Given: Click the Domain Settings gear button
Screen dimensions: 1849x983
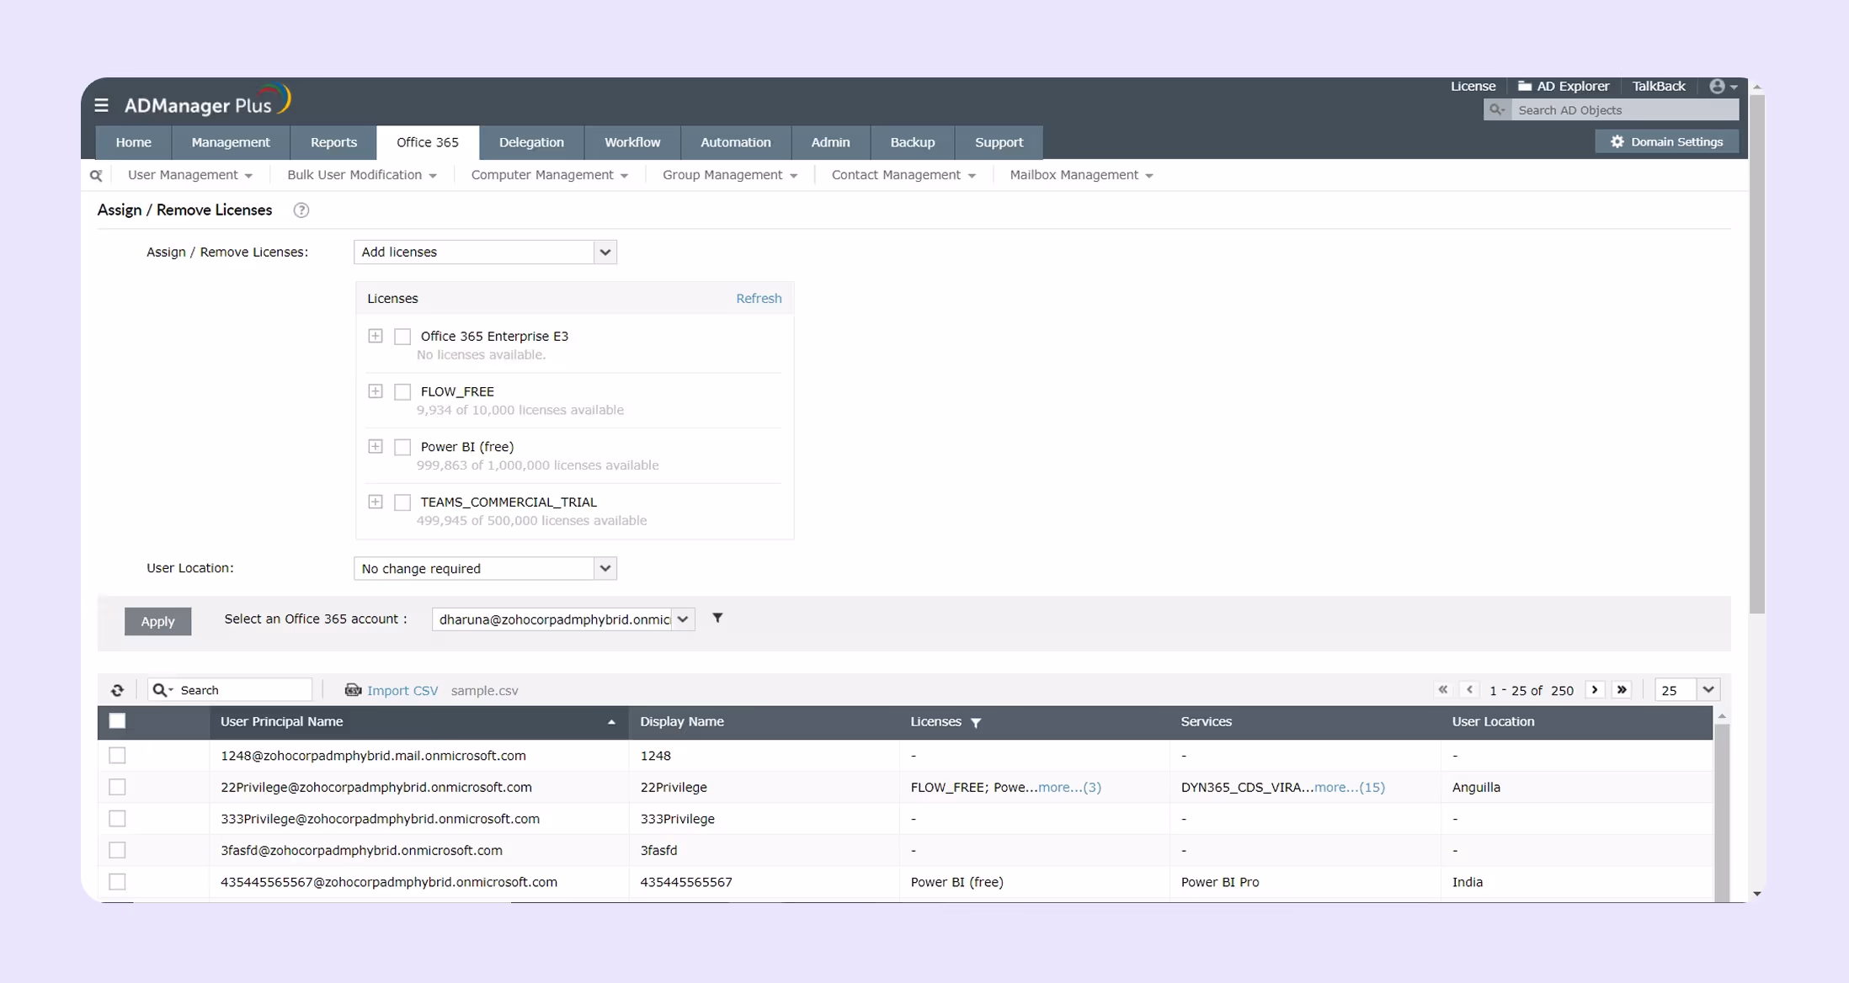Looking at the screenshot, I should pyautogui.click(x=1667, y=141).
